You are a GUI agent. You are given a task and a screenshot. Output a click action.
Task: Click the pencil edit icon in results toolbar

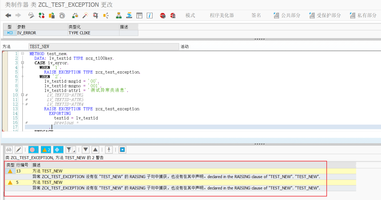click(x=18, y=150)
